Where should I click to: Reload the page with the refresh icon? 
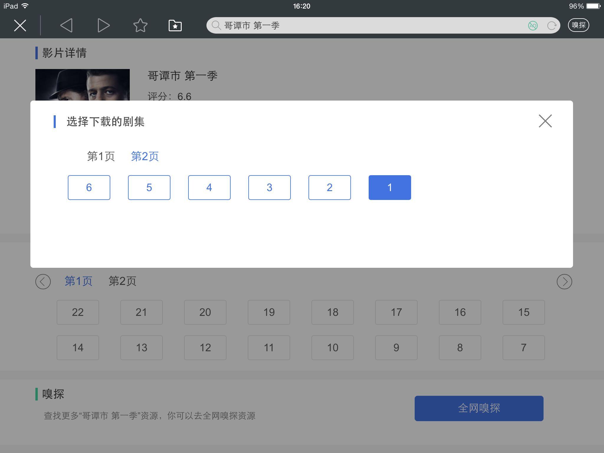coord(551,25)
